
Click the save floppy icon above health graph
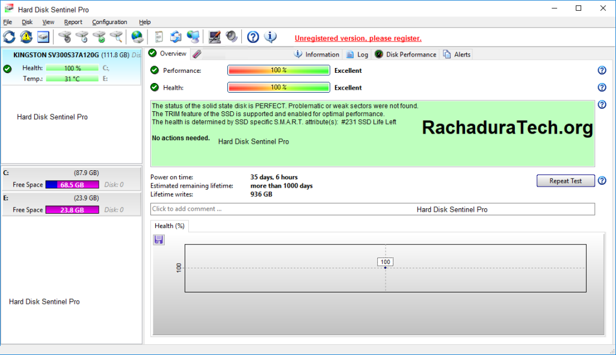[x=159, y=240]
